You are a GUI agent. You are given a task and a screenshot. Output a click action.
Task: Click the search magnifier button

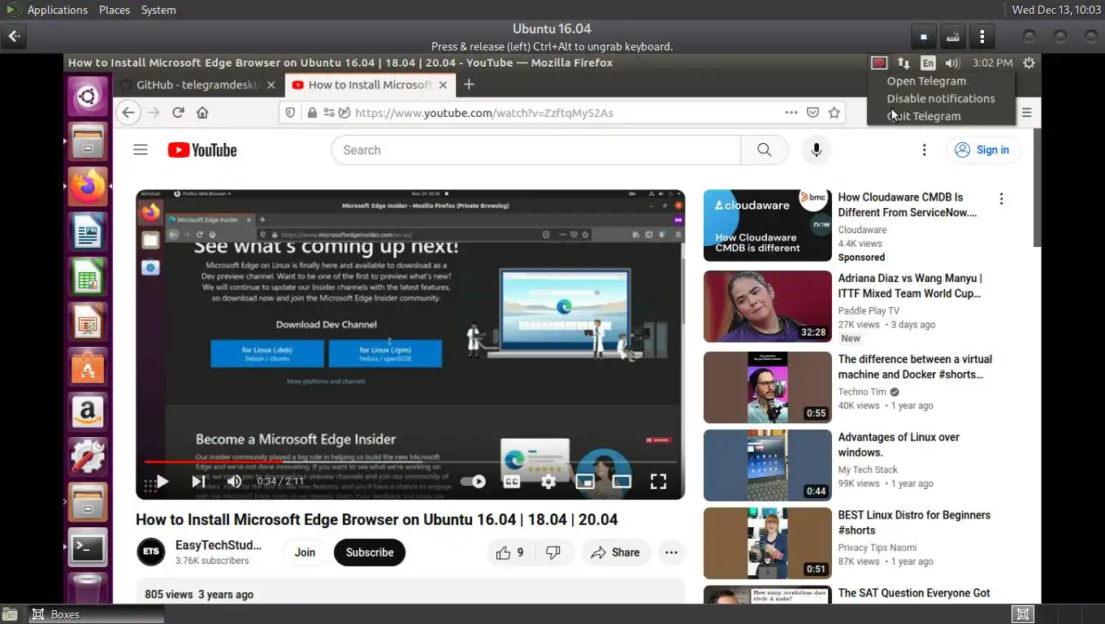click(764, 150)
